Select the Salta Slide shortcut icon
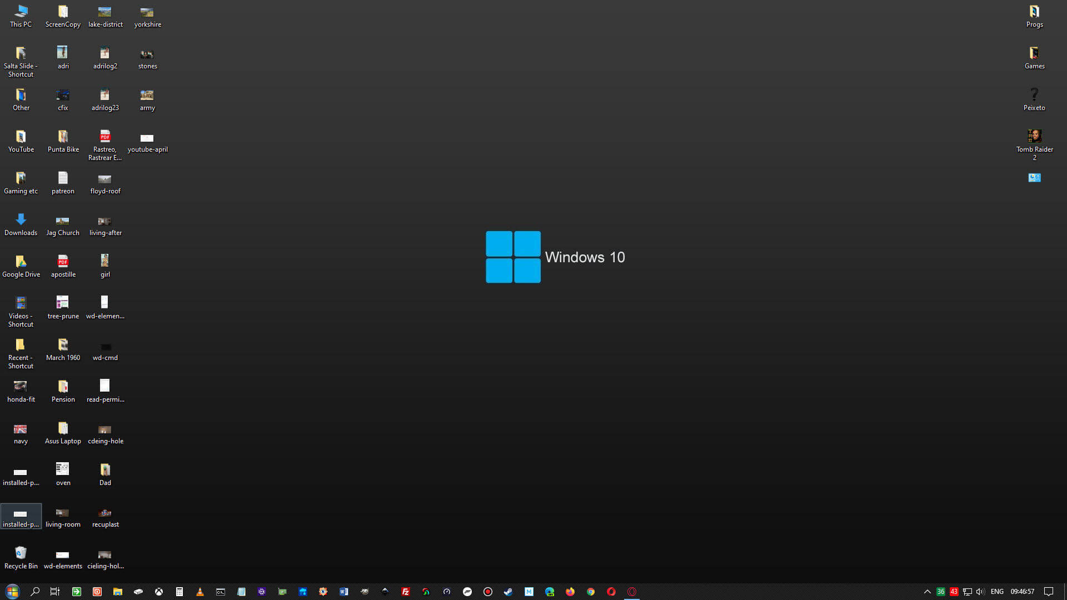 pos(21,62)
